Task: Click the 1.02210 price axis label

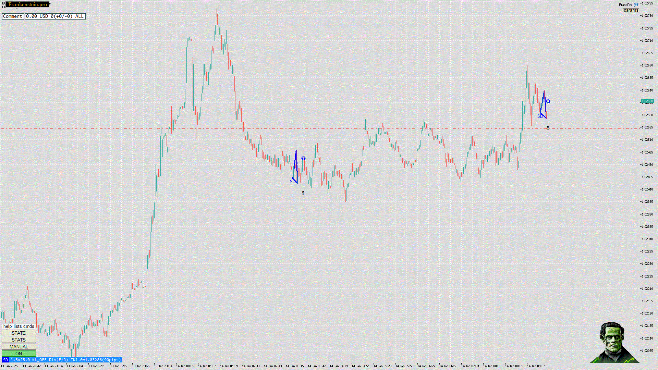Action: (647, 288)
